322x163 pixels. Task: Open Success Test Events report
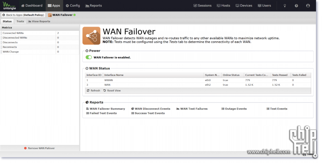[148, 113]
